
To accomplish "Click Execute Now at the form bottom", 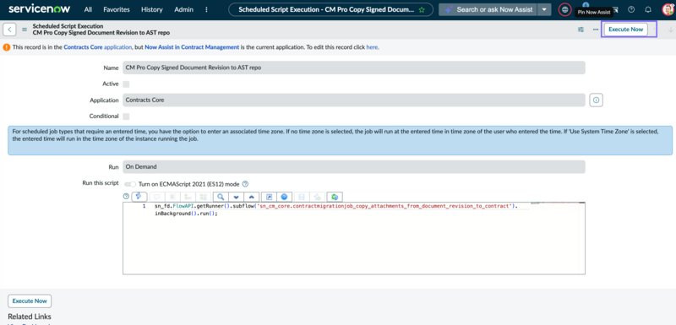I will tap(30, 301).
